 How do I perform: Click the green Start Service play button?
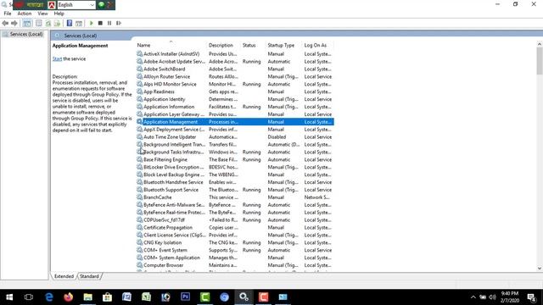(x=92, y=23)
